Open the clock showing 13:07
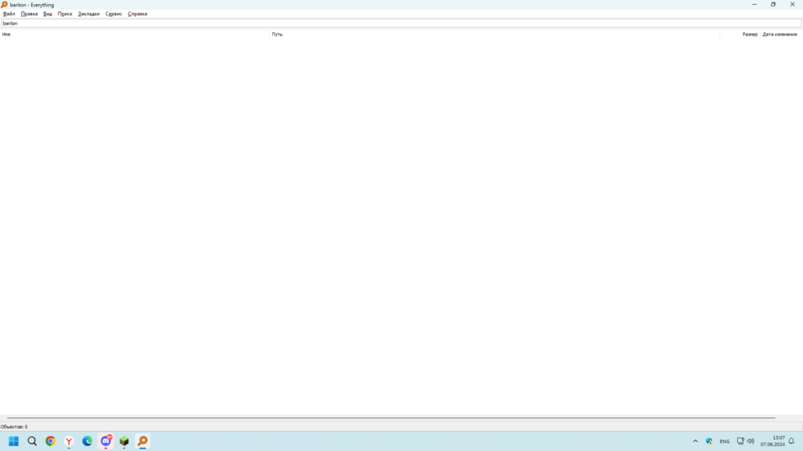Screen dimensions: 803x451 [x=772, y=441]
